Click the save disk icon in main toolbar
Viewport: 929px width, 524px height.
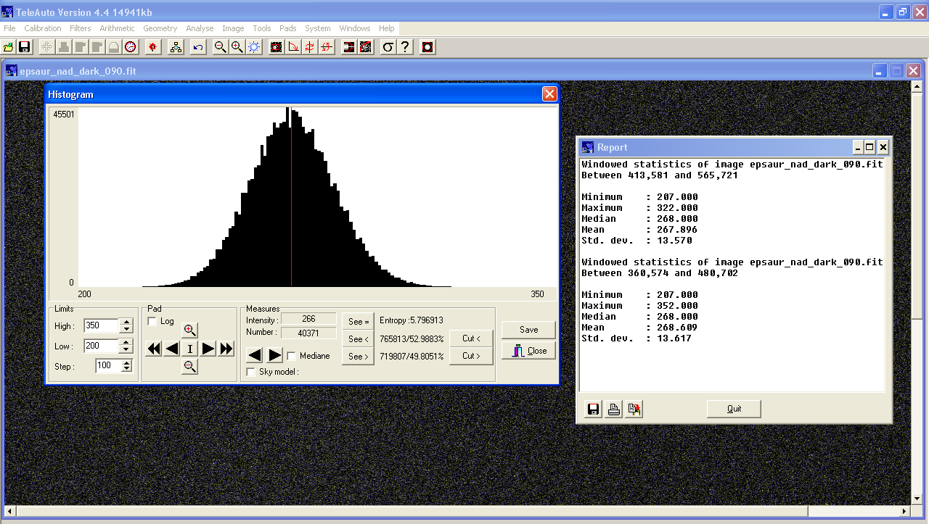coord(25,47)
